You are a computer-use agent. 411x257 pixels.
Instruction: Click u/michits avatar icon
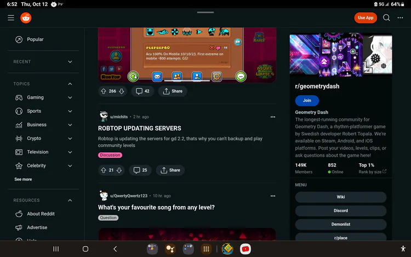[x=104, y=116]
